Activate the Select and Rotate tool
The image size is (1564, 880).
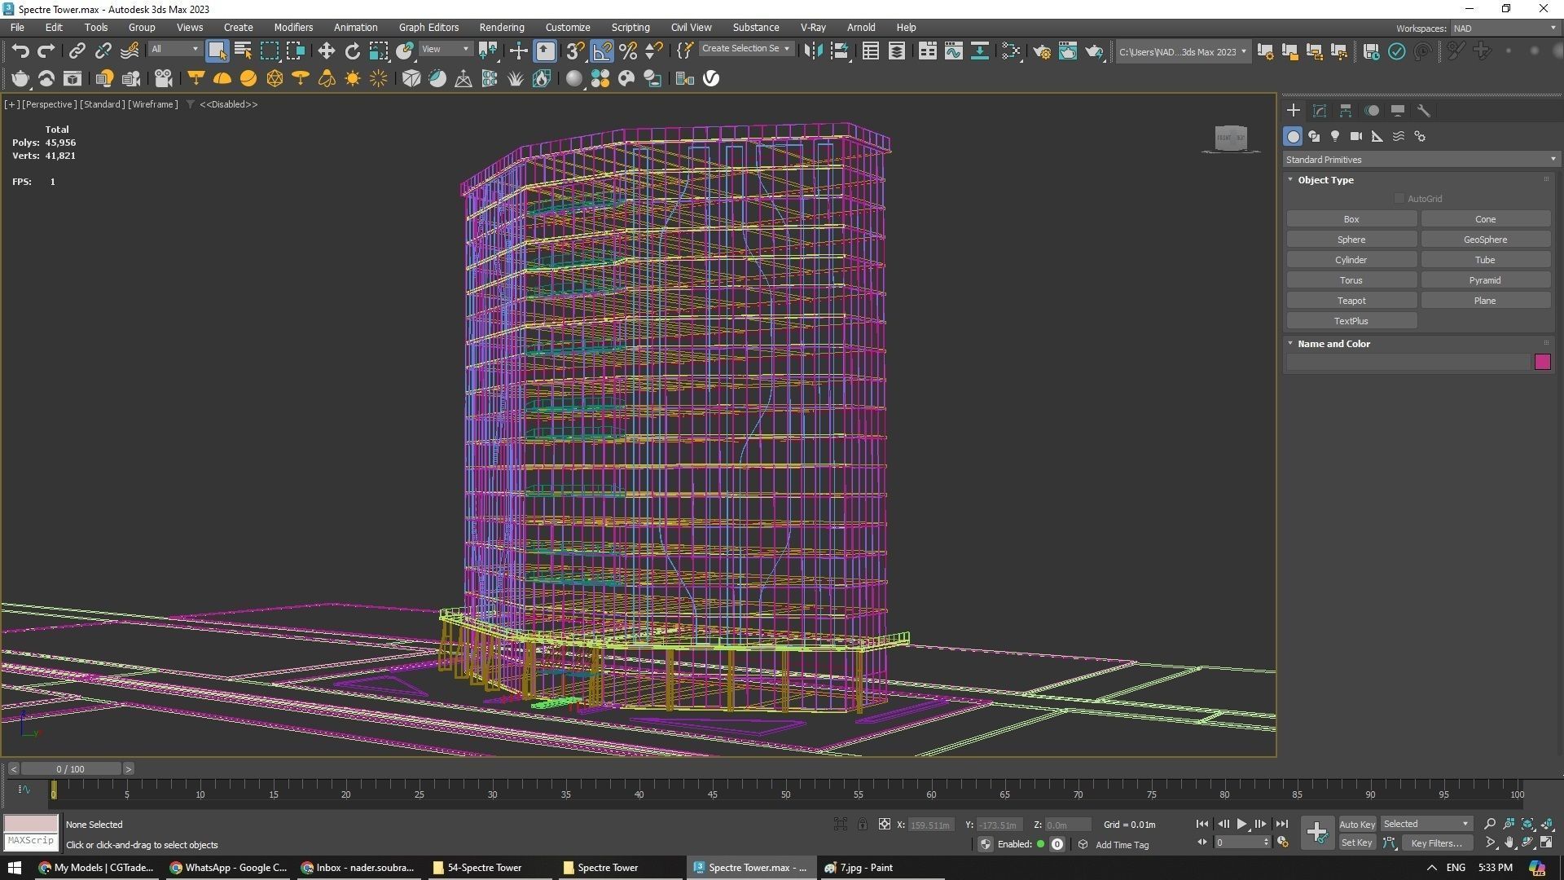click(x=352, y=51)
